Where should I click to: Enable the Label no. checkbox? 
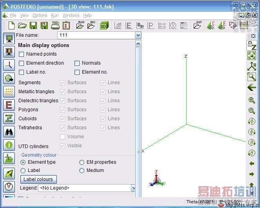click(22, 72)
